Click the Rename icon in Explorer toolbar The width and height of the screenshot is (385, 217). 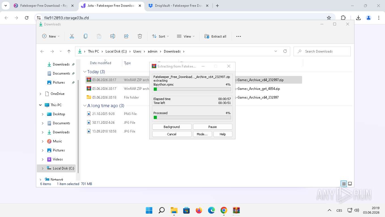(113, 36)
